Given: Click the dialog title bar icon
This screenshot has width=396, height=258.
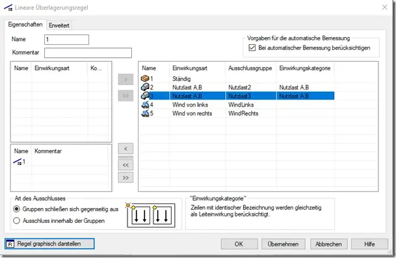Looking at the screenshot, I should [8, 8].
